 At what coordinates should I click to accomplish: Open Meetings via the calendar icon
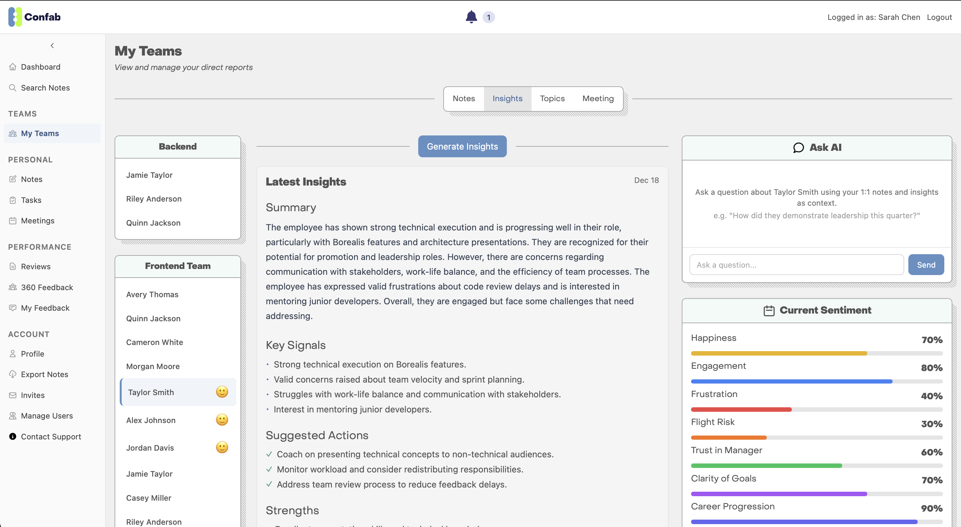[13, 220]
